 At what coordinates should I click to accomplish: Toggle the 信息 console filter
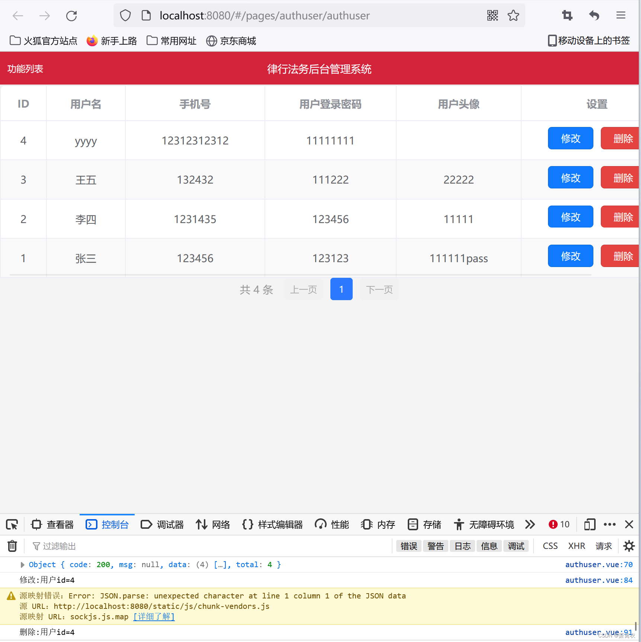pos(489,546)
